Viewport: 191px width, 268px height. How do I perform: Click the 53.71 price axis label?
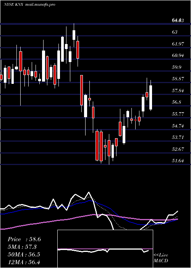pos(178,137)
